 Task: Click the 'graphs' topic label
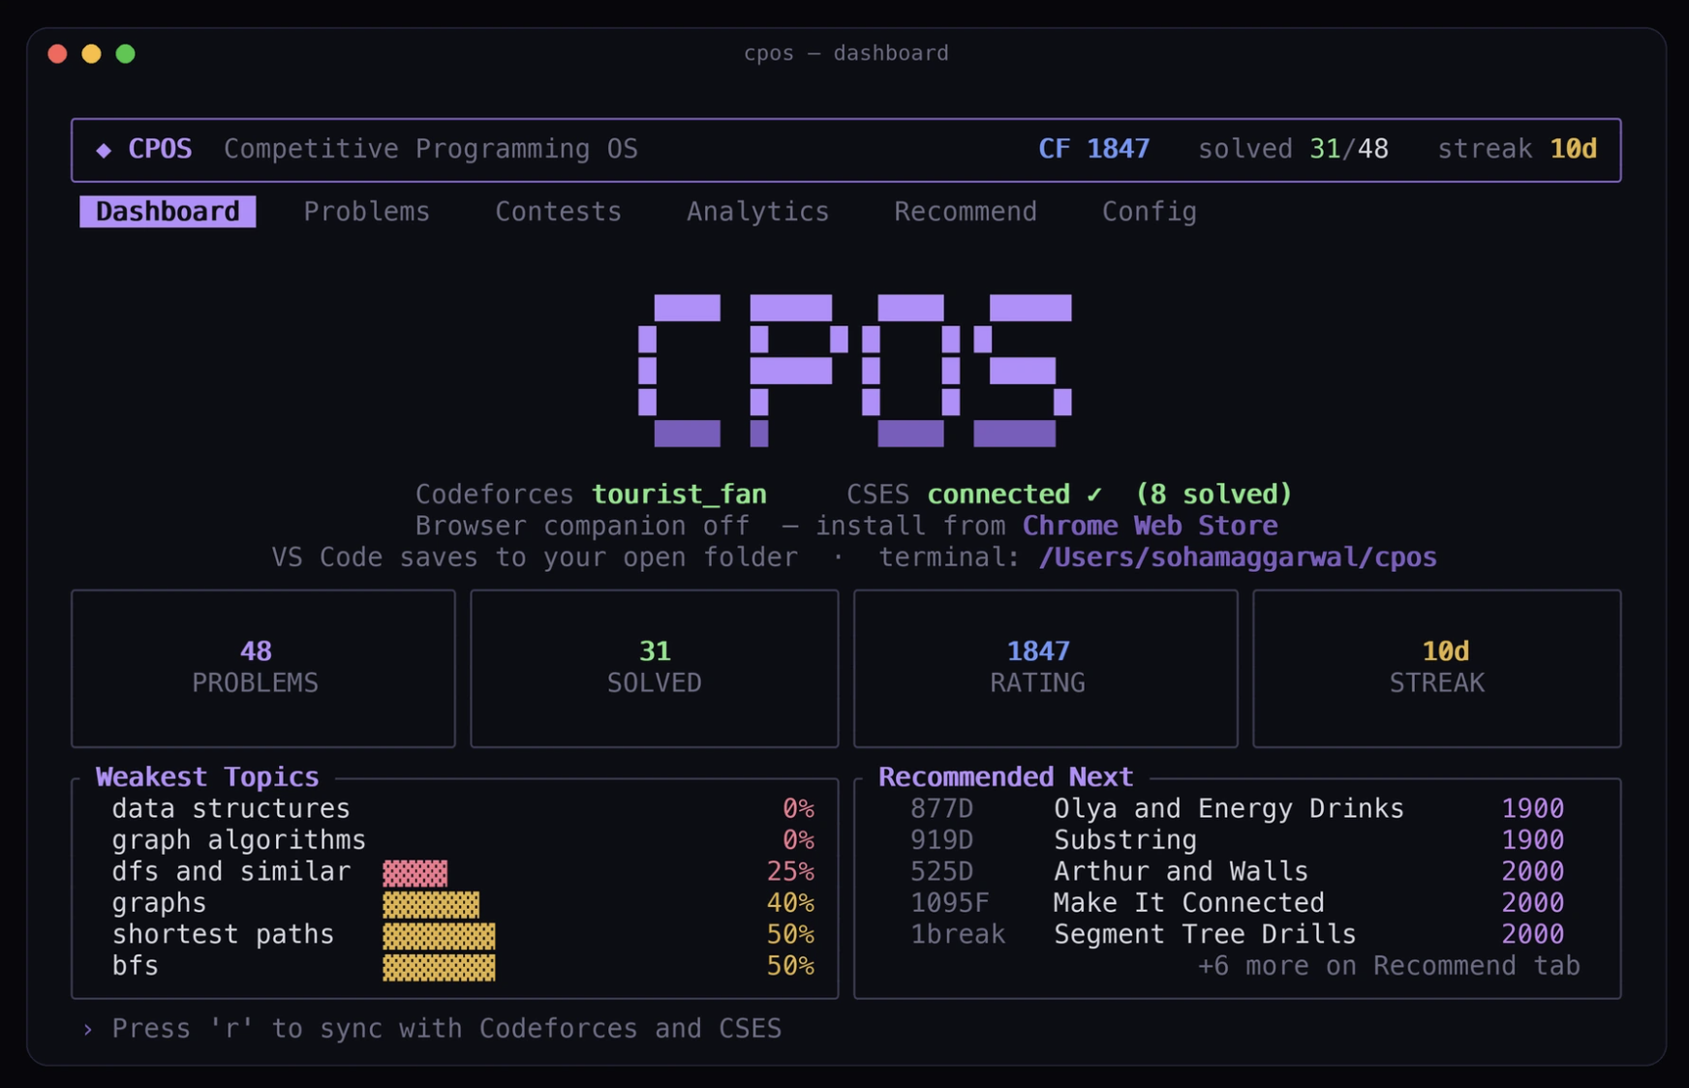click(159, 904)
